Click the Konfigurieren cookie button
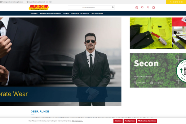The image size is (186, 124). tap(130, 121)
